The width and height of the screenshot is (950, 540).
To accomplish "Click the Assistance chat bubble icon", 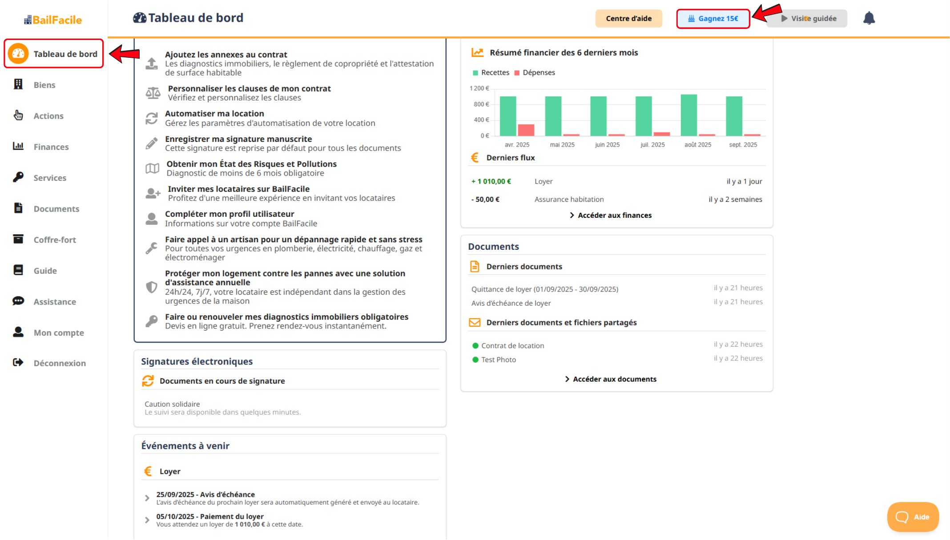I will tap(18, 301).
